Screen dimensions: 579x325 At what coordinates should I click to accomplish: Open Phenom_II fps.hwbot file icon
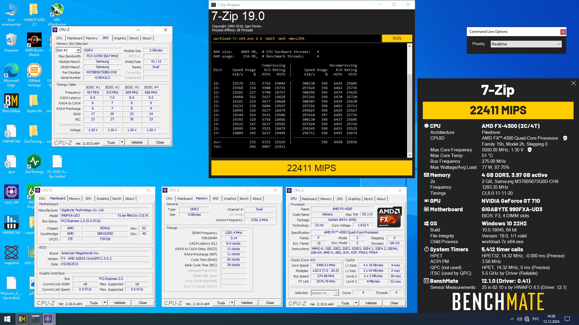[11, 288]
